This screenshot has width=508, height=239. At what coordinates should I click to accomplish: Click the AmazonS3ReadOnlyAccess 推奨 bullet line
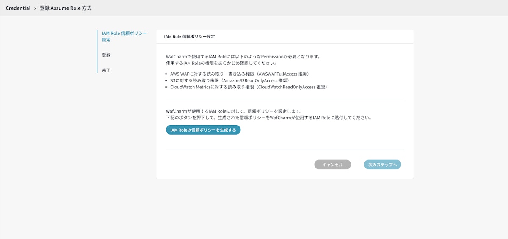[x=230, y=80]
